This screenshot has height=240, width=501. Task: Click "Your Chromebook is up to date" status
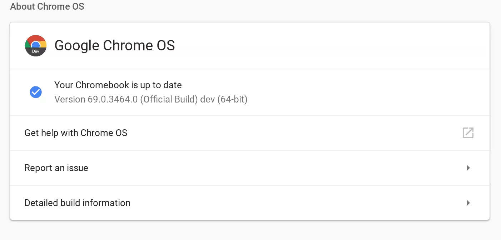click(118, 85)
